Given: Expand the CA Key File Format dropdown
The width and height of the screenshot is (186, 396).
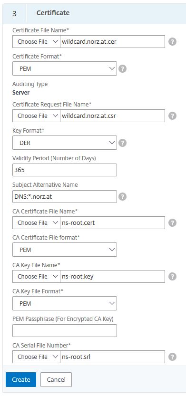Looking at the screenshot, I should coord(65,303).
